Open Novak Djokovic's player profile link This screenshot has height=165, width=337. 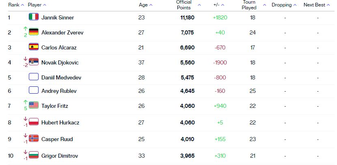click(x=60, y=62)
